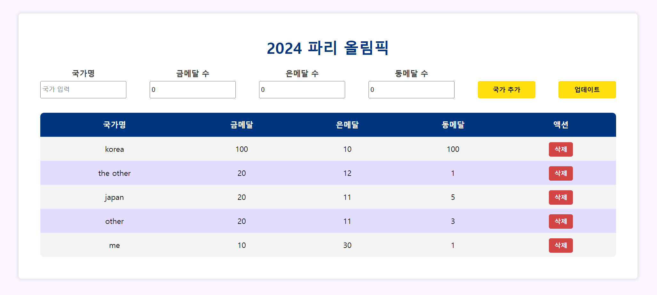Select the me country name cell
657x295 pixels.
coord(115,245)
